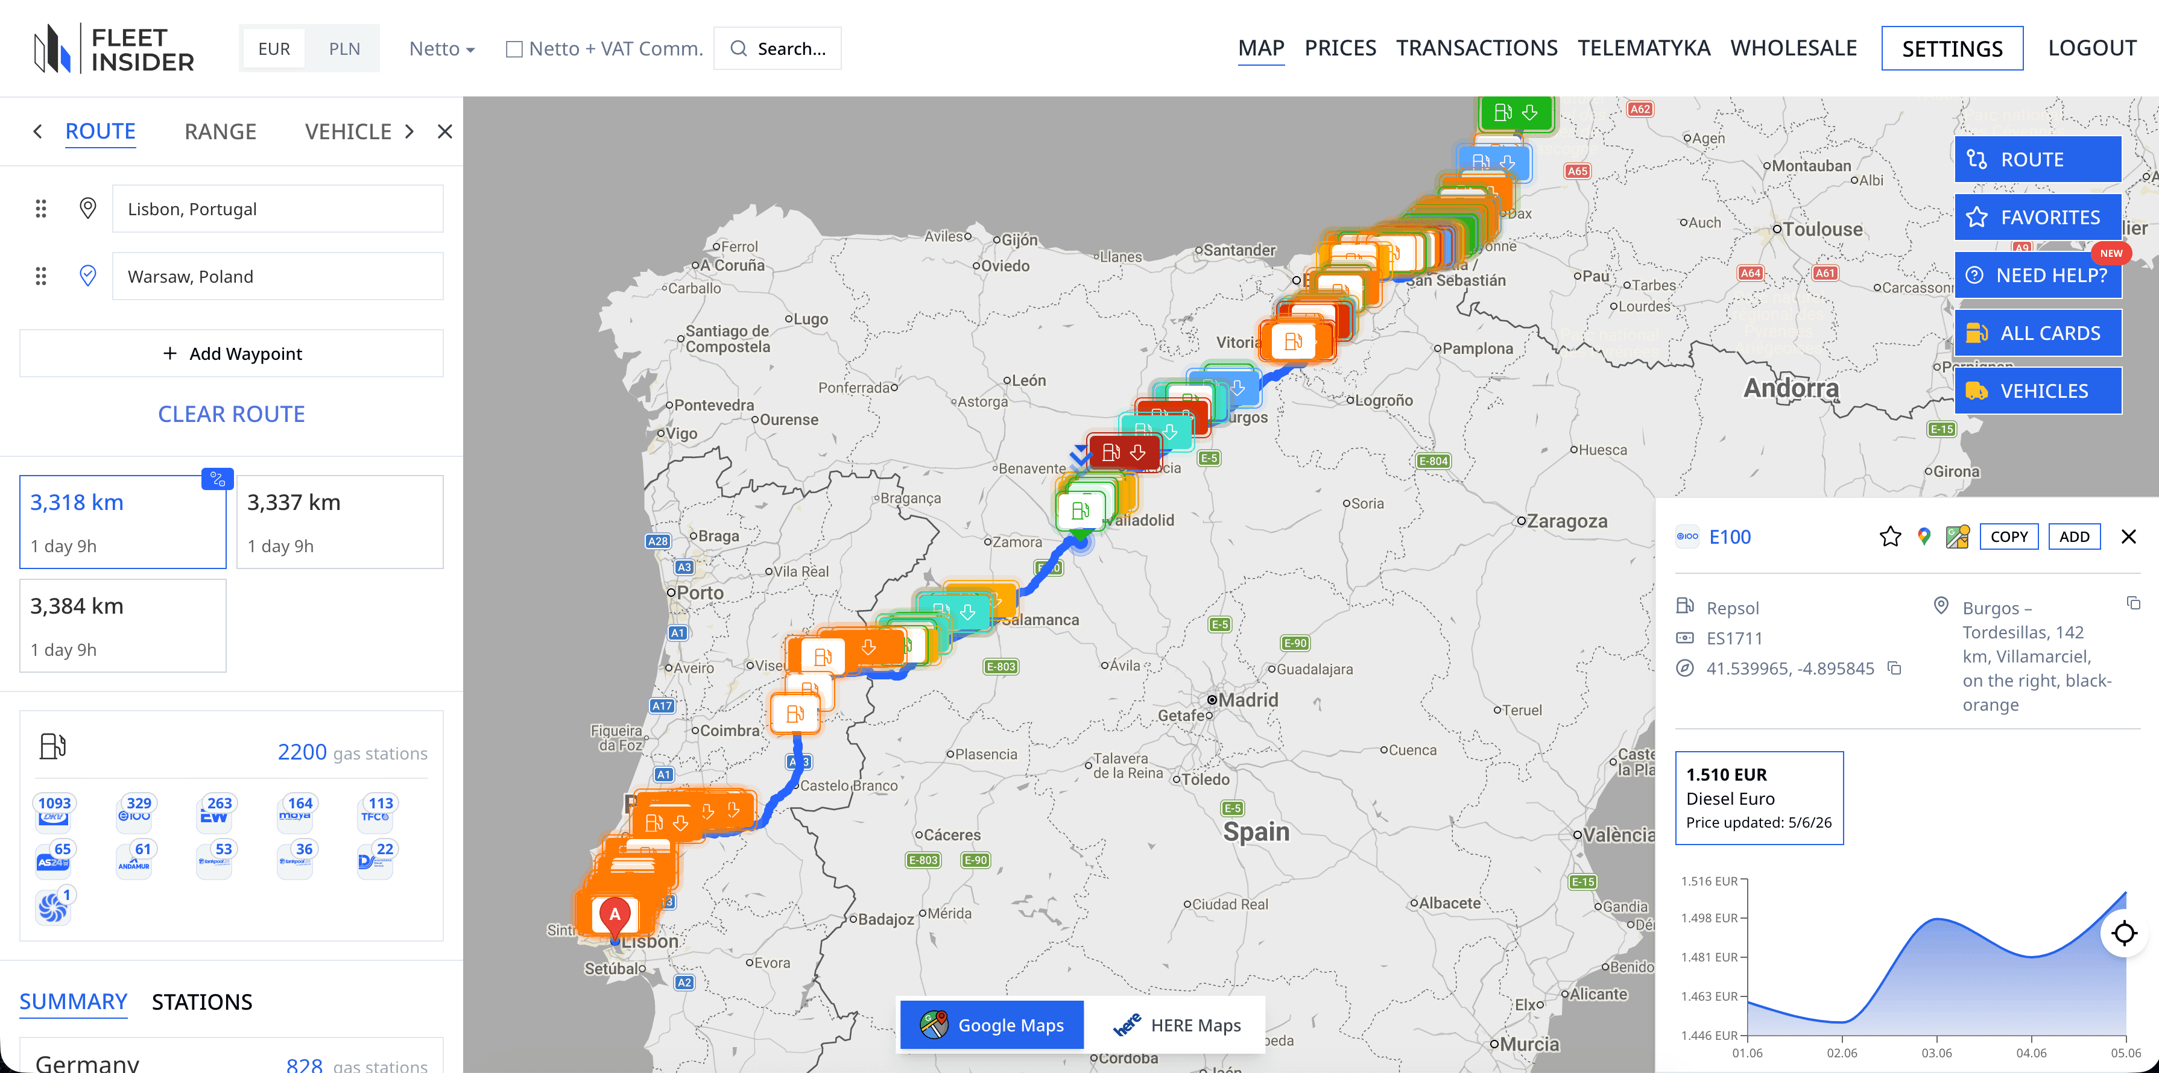This screenshot has width=2159, height=1073.
Task: Click the Search... field
Action: [x=777, y=49]
